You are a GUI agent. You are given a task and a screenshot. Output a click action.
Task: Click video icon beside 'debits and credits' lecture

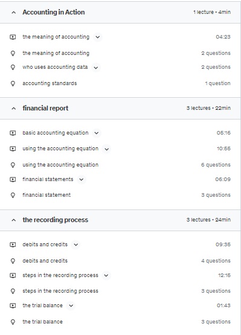pos(13,244)
